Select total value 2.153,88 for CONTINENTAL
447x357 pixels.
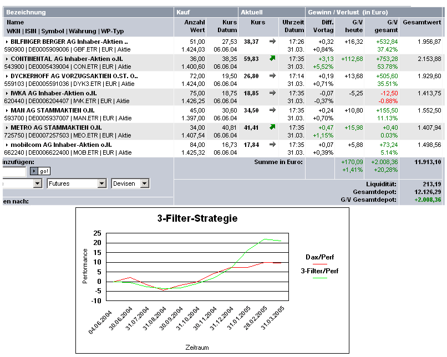pyautogui.click(x=429, y=59)
